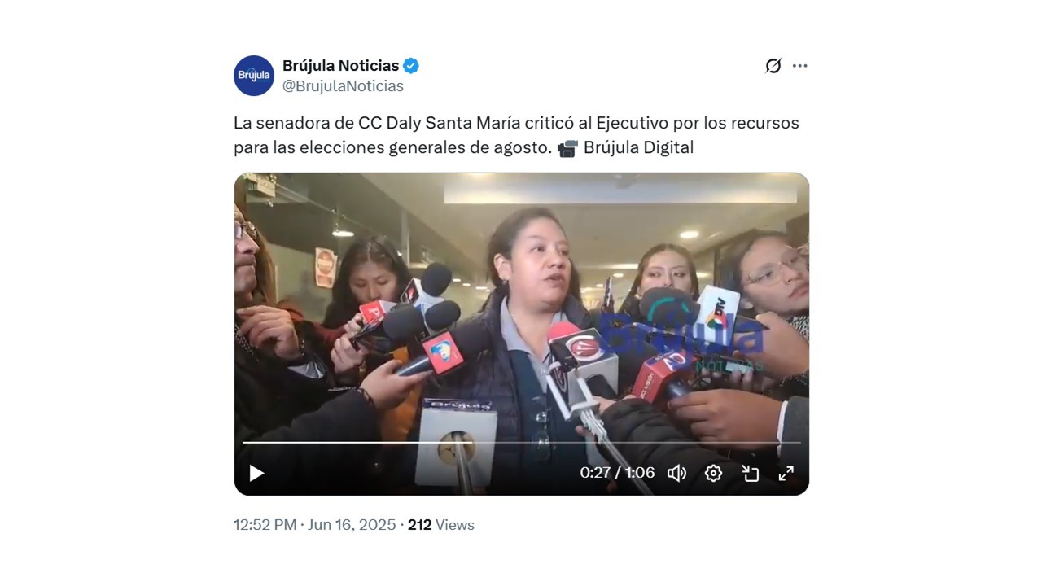Mute the video using the speaker icon
1042x586 pixels.
tap(676, 473)
